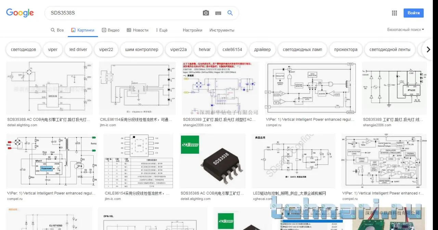Open the LED drive circuit thumbnail from xghecai.com
The height and width of the screenshot is (230, 438).
tap(294, 161)
